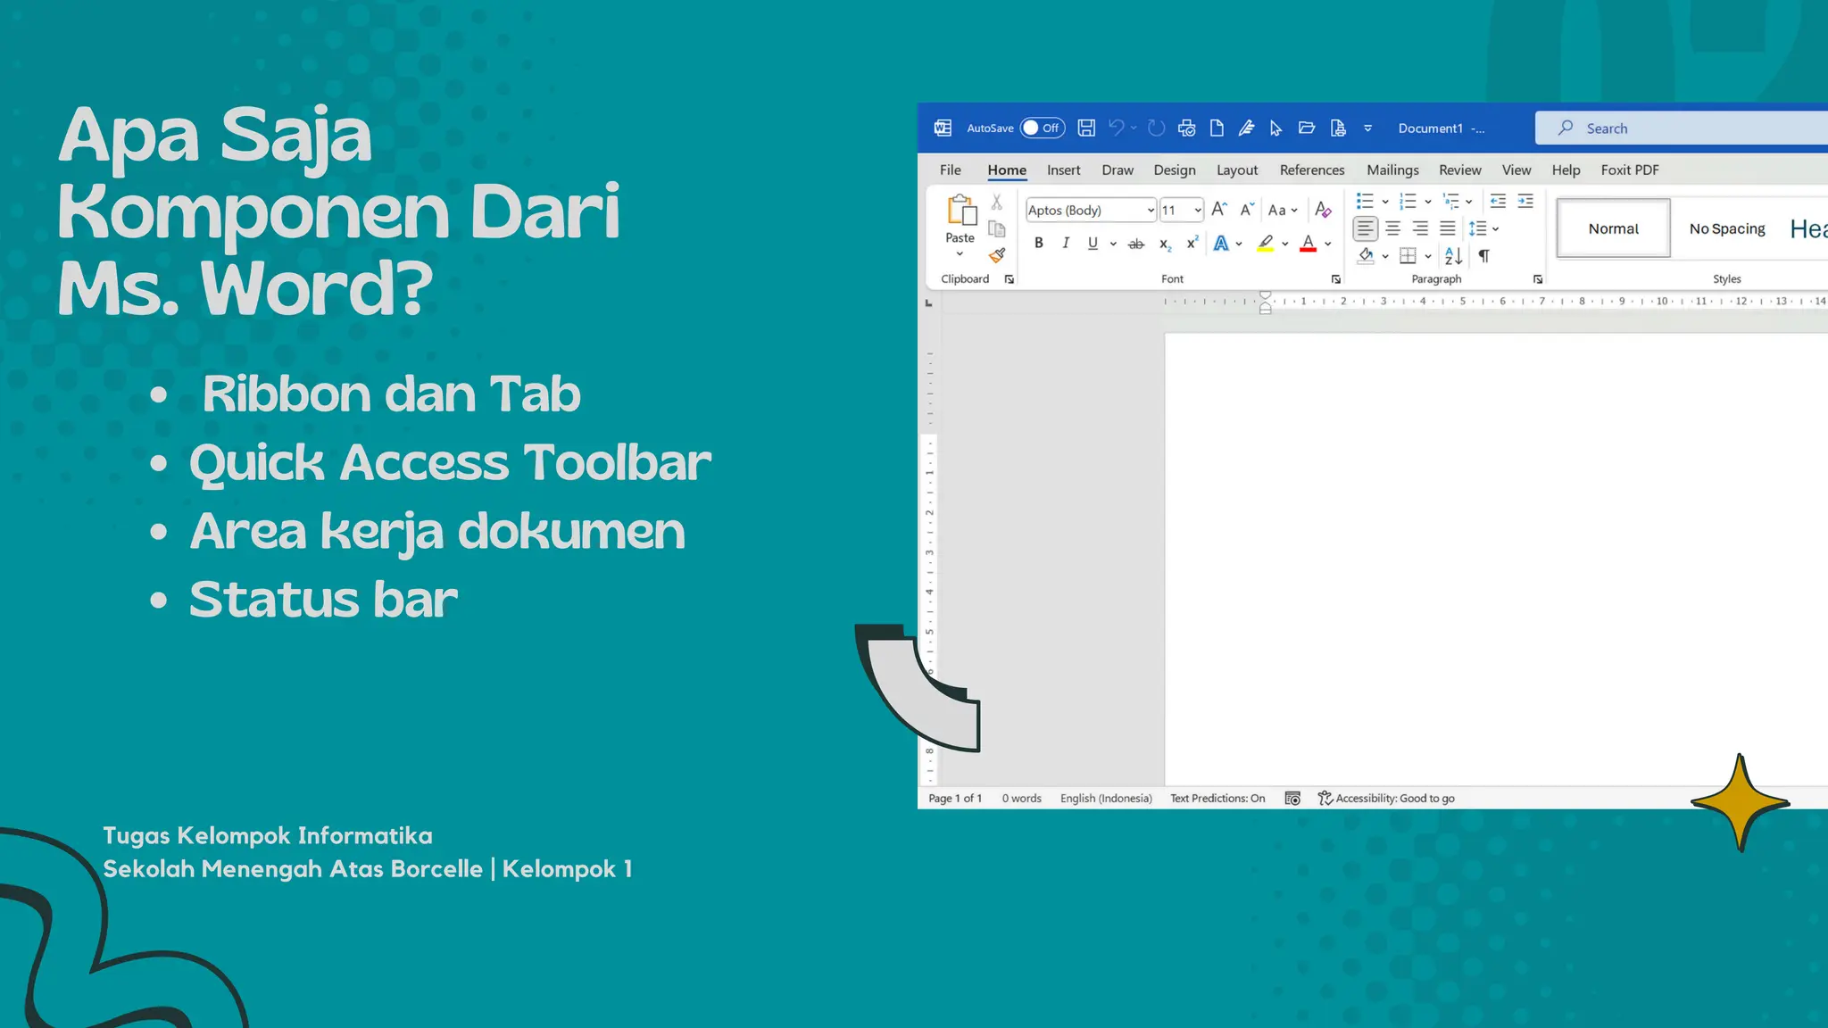Apply the red font color
Viewport: 1828px width, 1028px height.
pos(1308,243)
